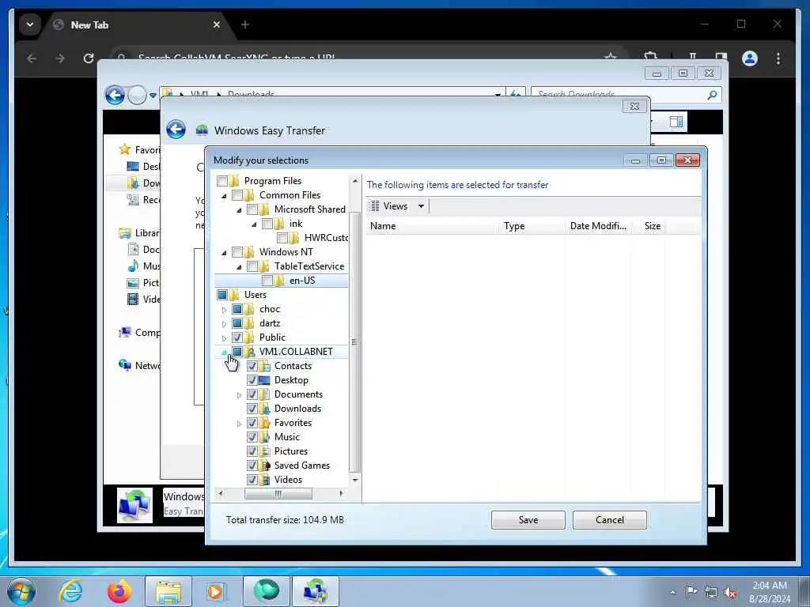Launch Firefox from the taskbar
This screenshot has width=810, height=607.
[119, 591]
